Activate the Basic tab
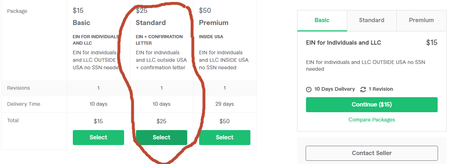This screenshot has height=164, width=452. pyautogui.click(x=322, y=20)
